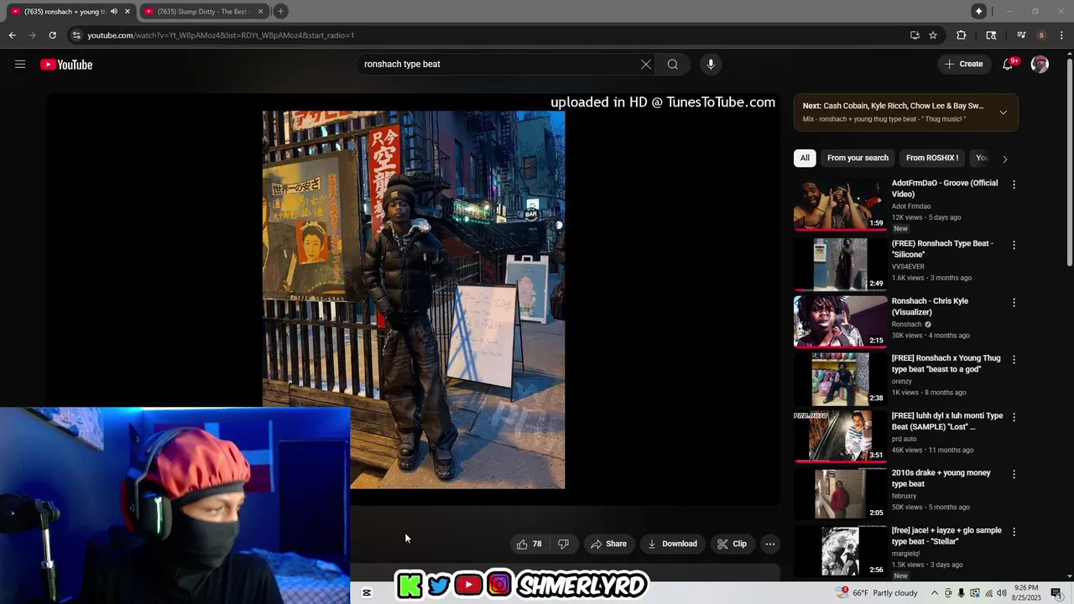Open the taskbar clock showing 9:26 PM
The width and height of the screenshot is (1074, 604).
[x=1026, y=592]
